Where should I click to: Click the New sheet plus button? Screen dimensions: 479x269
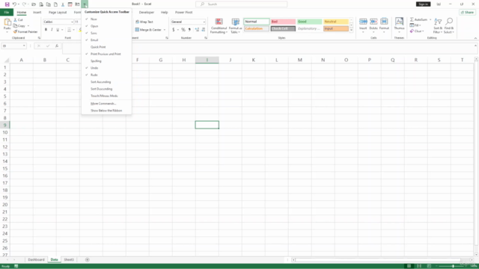tap(87, 260)
